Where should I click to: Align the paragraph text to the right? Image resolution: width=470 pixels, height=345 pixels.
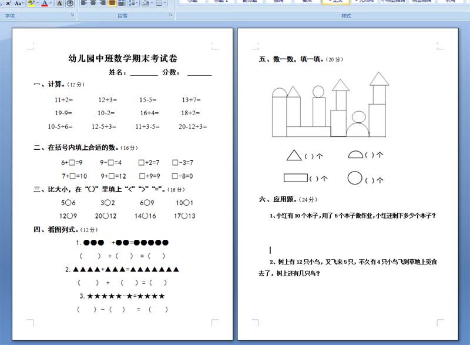point(102,3)
